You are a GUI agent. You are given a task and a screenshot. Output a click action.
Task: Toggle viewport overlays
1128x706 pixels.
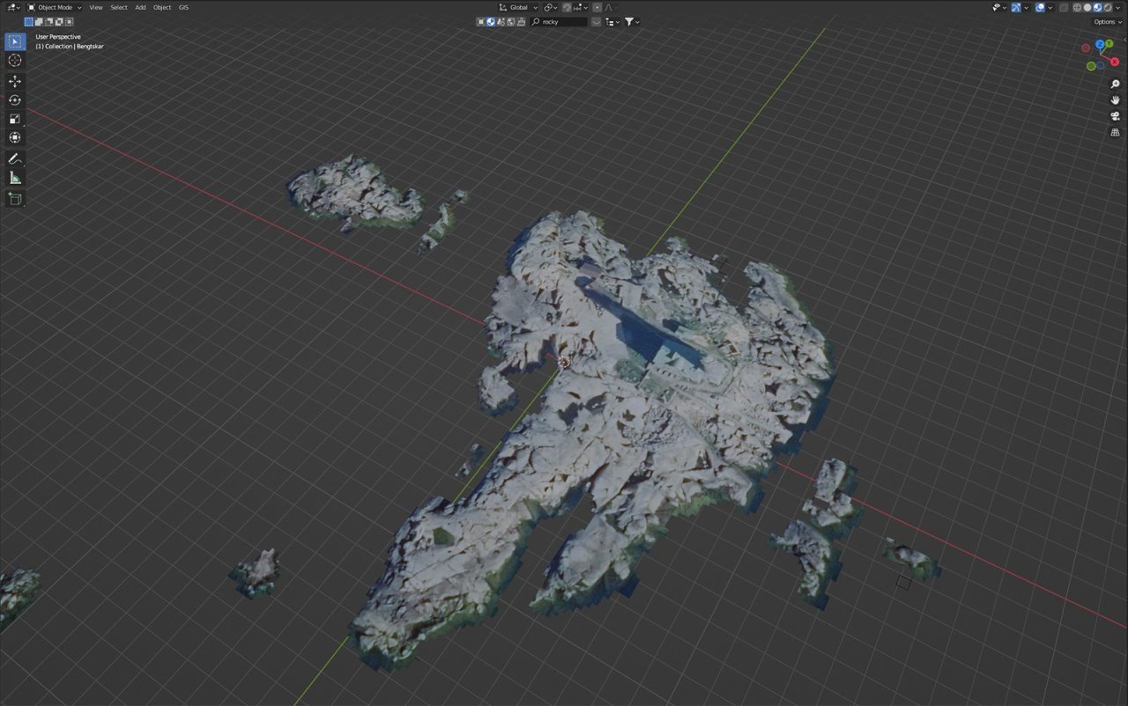(1040, 8)
